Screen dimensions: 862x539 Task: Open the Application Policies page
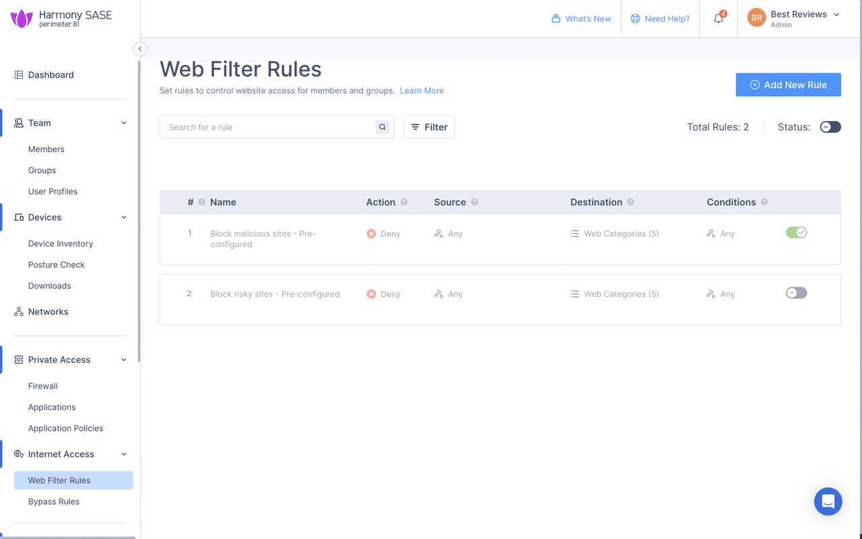[65, 428]
